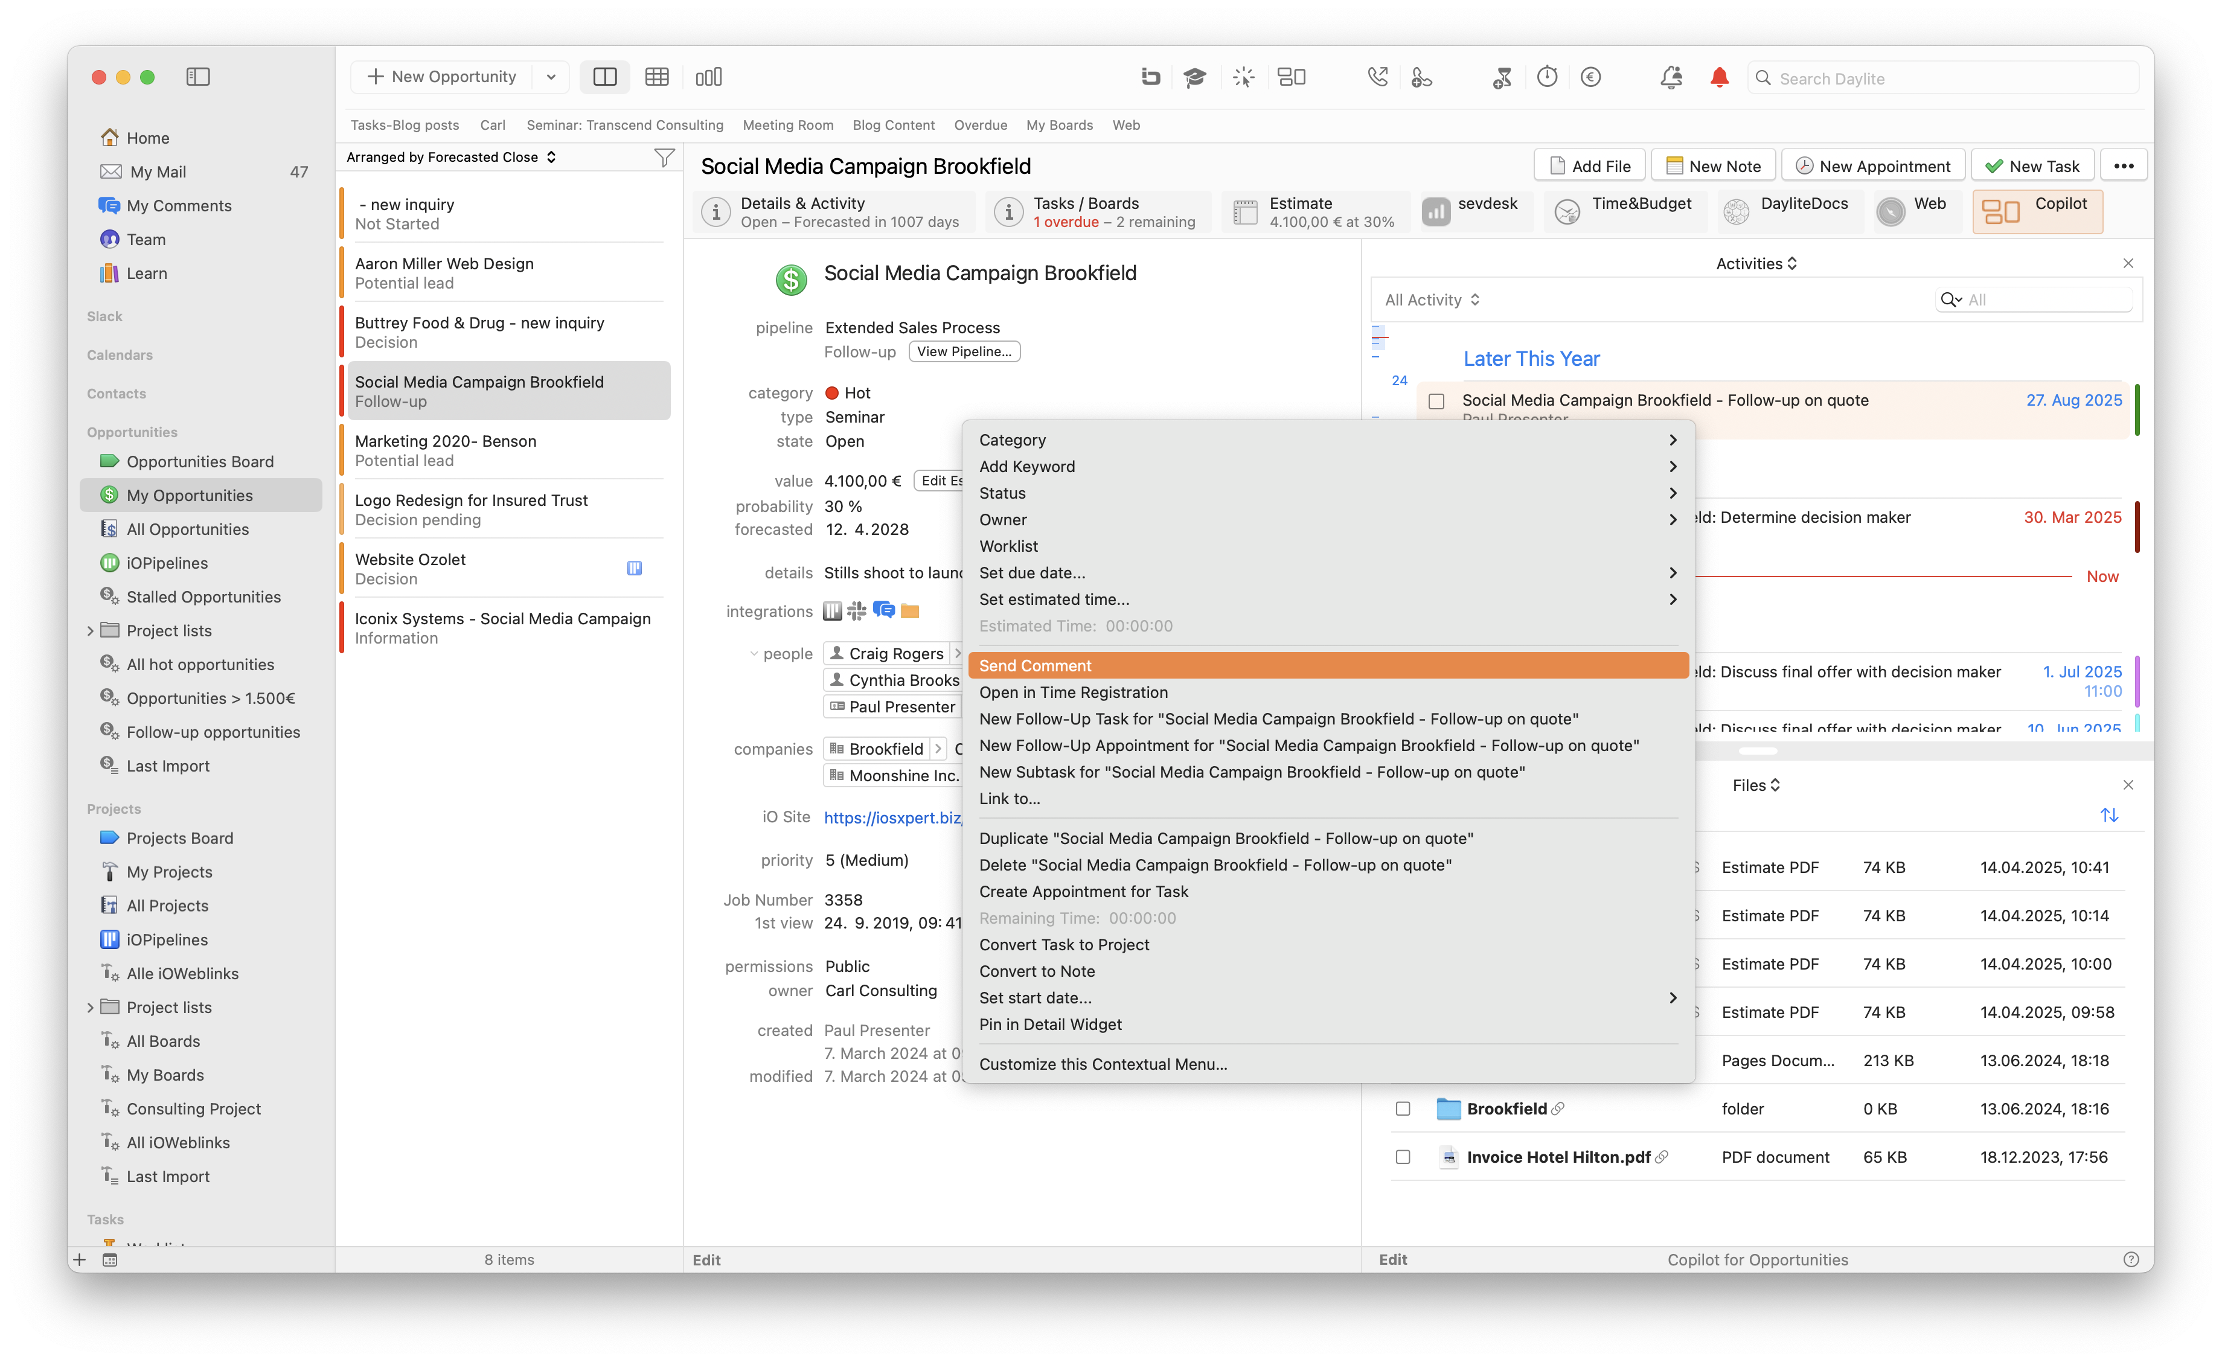Click the comments integration icon
This screenshot has width=2222, height=1362.
click(884, 611)
